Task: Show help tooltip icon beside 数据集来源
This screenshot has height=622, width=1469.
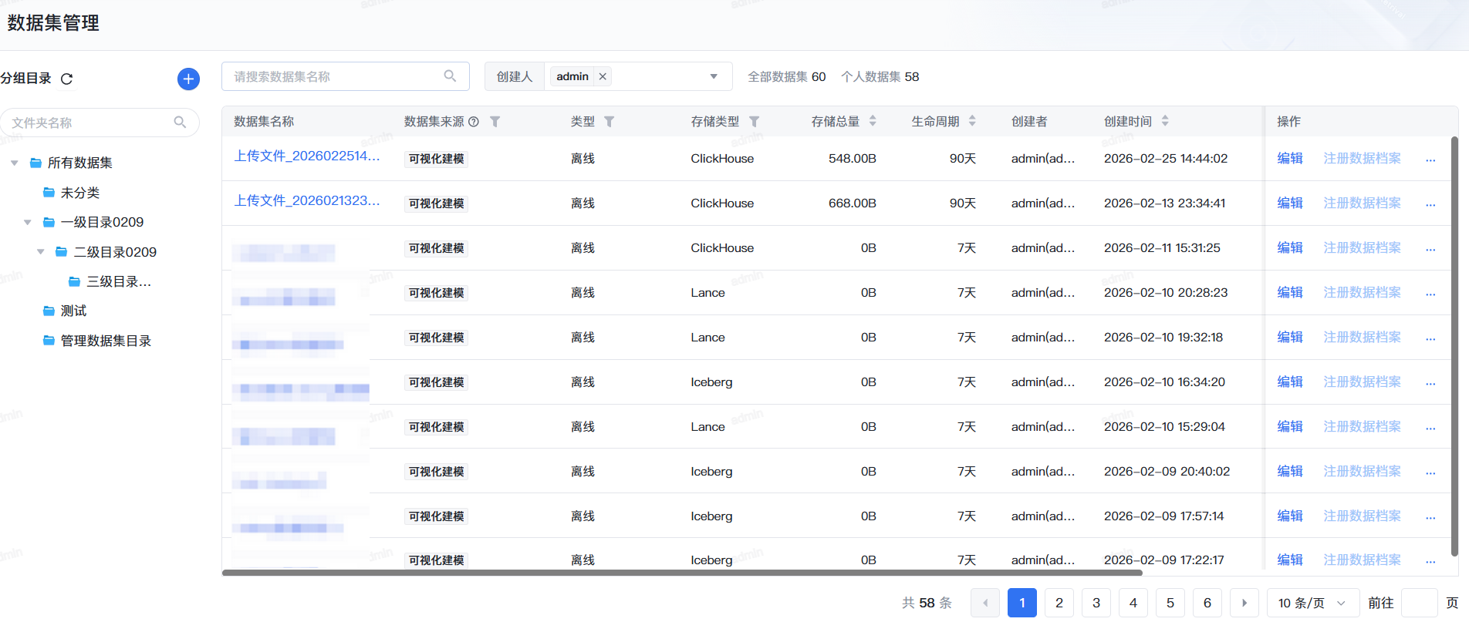Action: point(474,122)
